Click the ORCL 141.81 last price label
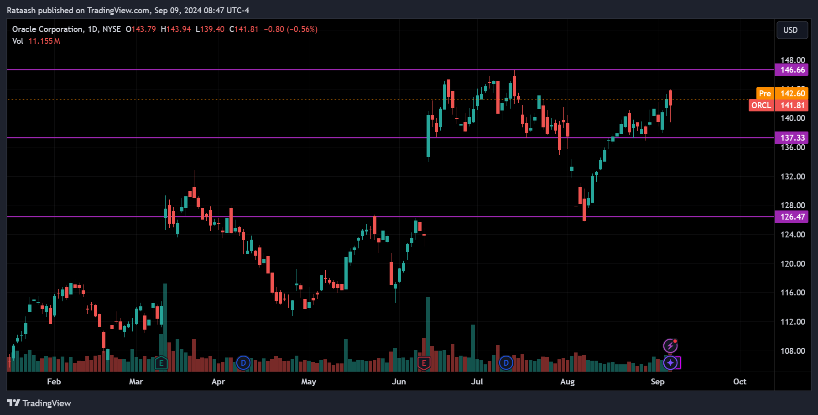Viewport: 818px width, 415px height. (x=778, y=105)
